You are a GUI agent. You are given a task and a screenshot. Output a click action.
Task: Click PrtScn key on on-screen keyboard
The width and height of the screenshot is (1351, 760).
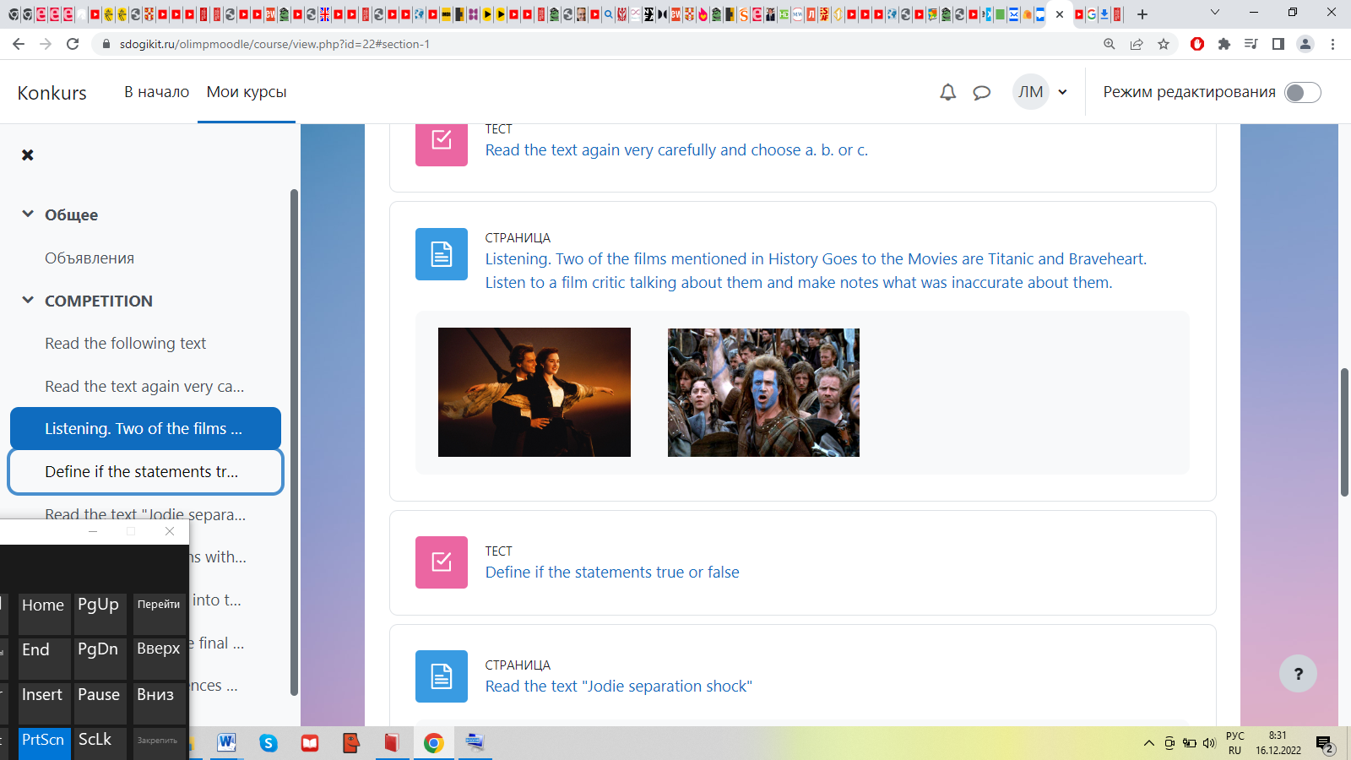pos(44,744)
